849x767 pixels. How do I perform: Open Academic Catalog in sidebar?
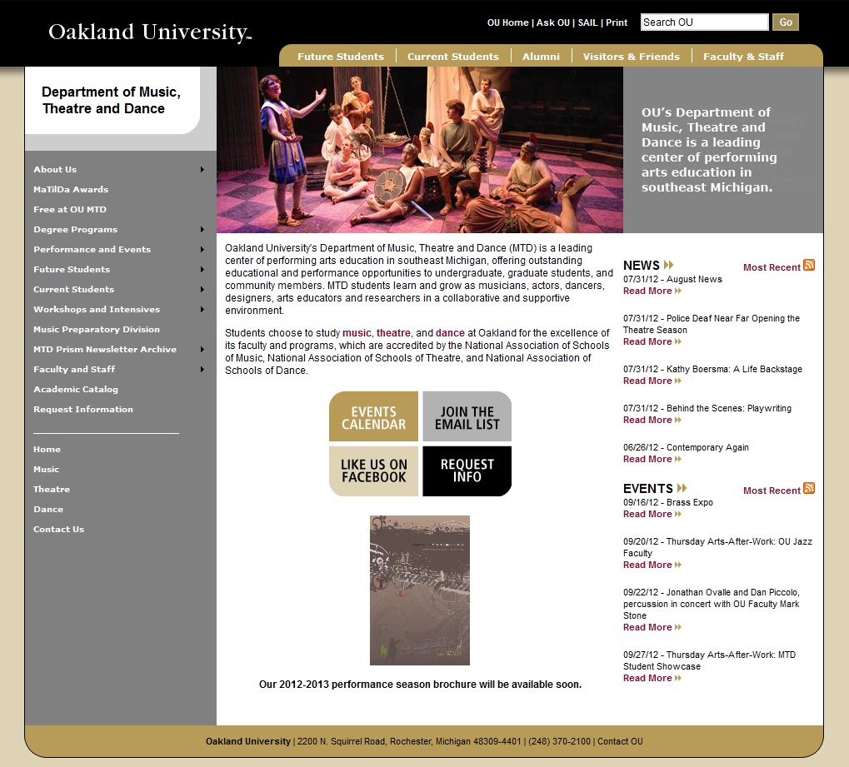(x=76, y=389)
